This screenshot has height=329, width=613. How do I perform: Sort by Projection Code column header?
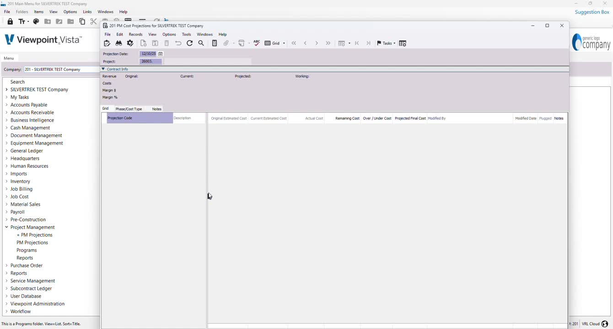pyautogui.click(x=140, y=118)
